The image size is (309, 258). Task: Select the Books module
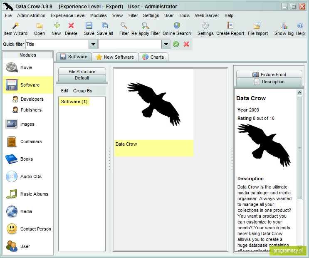(28, 159)
